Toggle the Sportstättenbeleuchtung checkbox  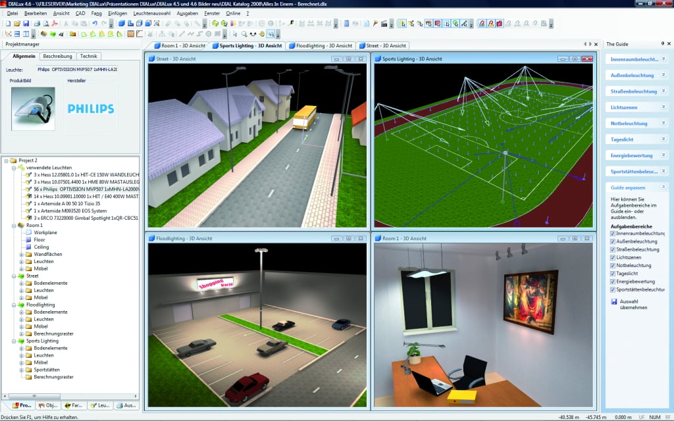[613, 289]
